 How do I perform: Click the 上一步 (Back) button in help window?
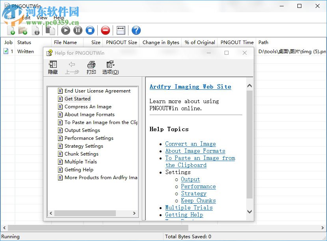72,68
